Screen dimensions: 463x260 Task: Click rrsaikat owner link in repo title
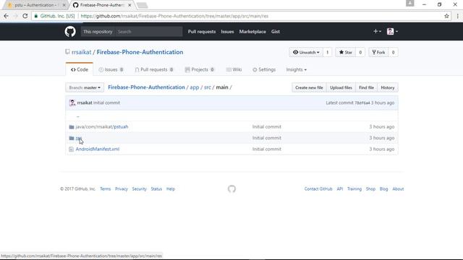click(x=81, y=52)
